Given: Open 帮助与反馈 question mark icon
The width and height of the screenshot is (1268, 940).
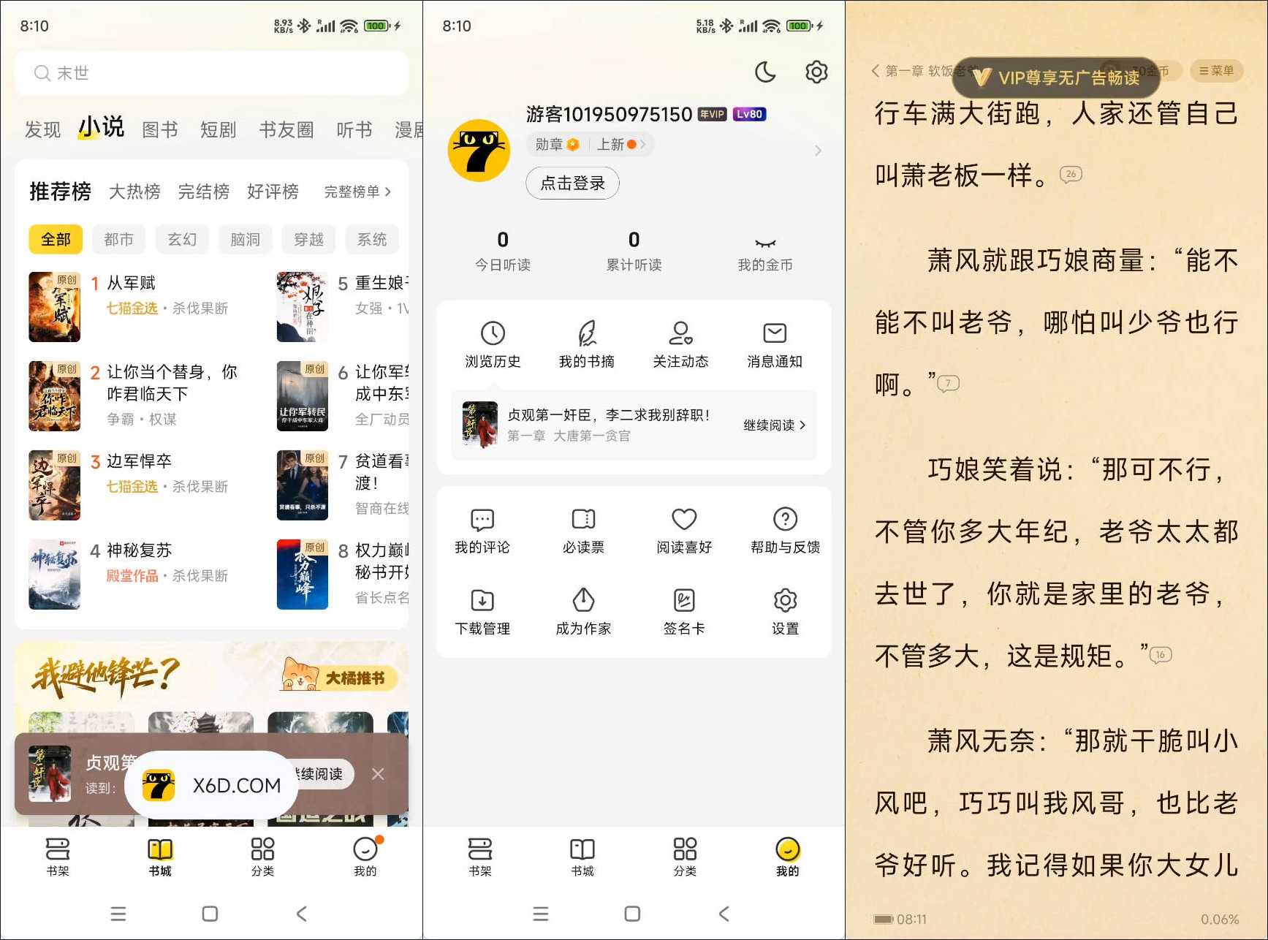Looking at the screenshot, I should (x=785, y=519).
